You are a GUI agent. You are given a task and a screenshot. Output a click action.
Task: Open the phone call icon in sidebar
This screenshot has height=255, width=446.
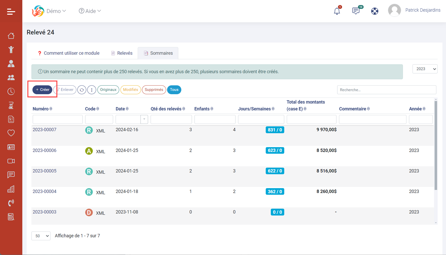[x=11, y=203]
